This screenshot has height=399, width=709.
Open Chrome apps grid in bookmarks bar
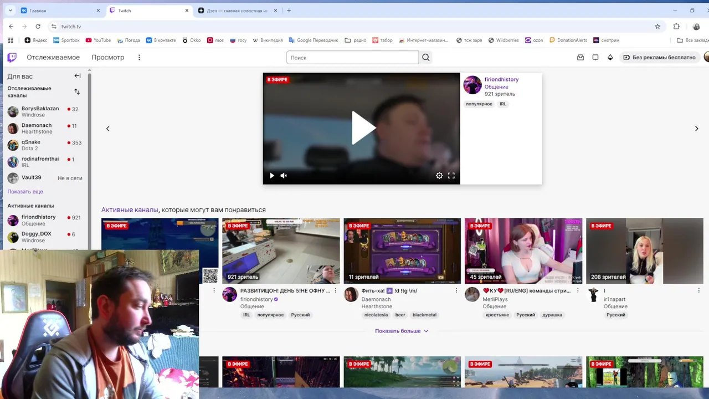coord(10,40)
